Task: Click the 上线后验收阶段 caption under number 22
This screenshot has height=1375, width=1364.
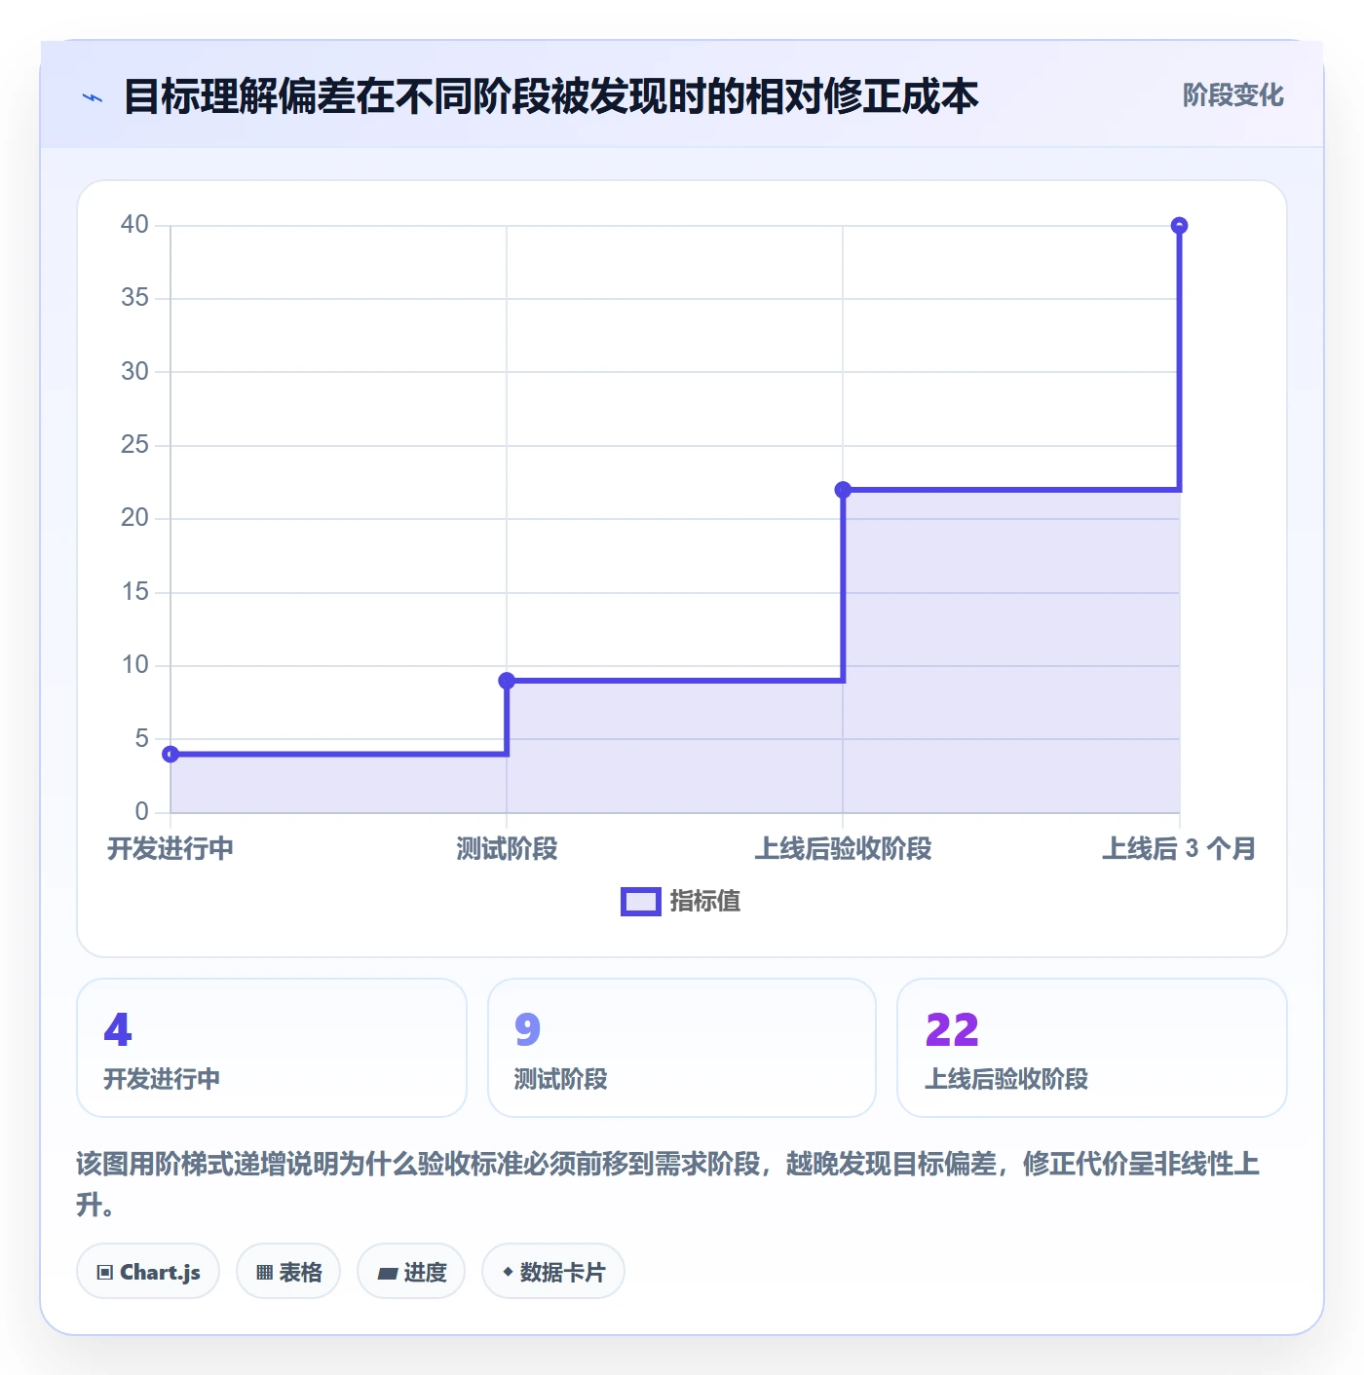Action: [x=1006, y=1079]
